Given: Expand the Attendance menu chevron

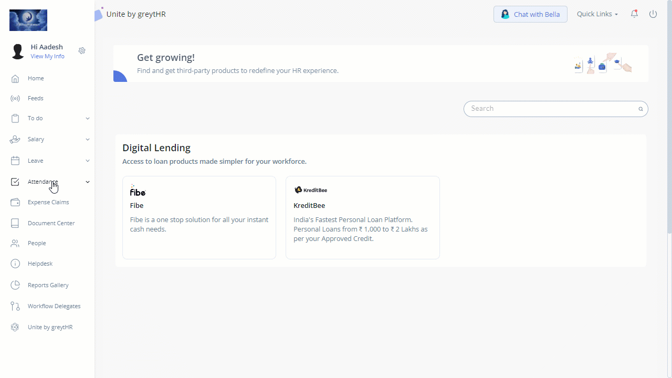Looking at the screenshot, I should tap(88, 182).
